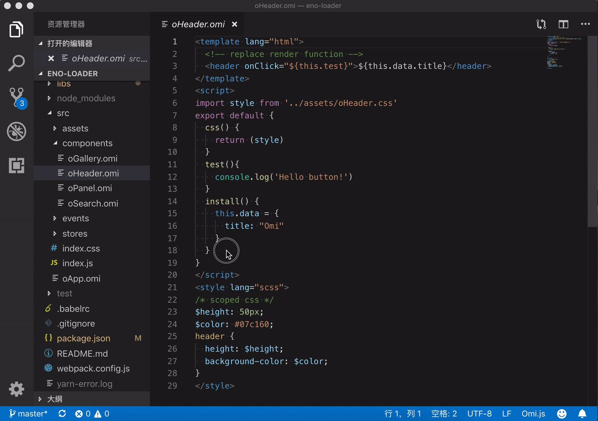Open the Extensions view icon
The image size is (598, 421).
16,165
